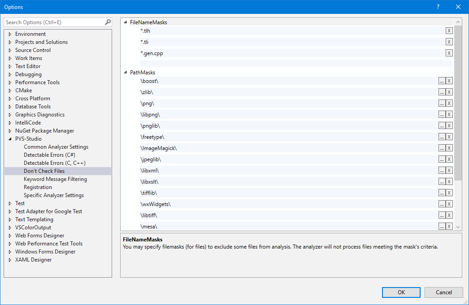Browse folder for \libtiff\ path mask
This screenshot has height=305, width=469.
[442, 215]
